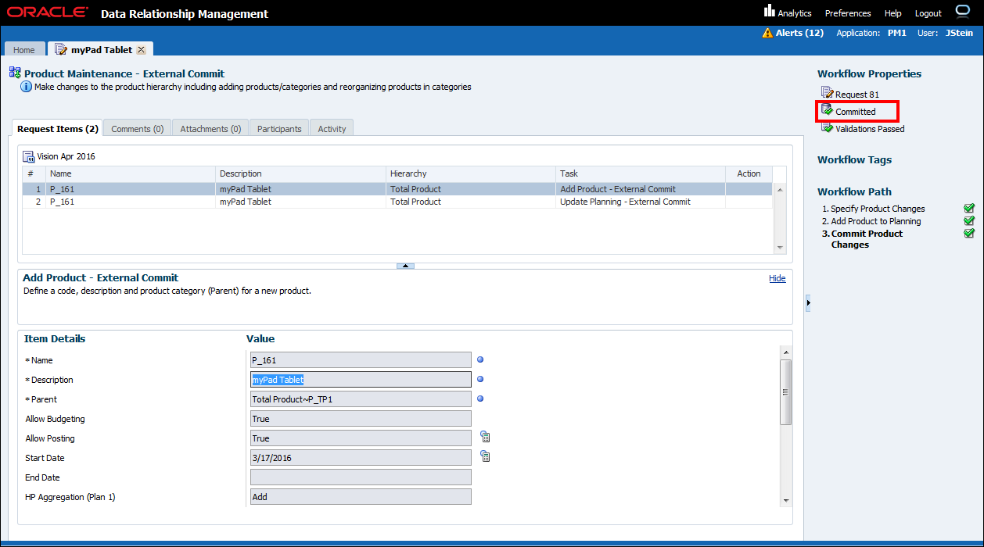Collapse the right Workflow Properties side panel
This screenshot has width=984, height=547.
pos(808,302)
